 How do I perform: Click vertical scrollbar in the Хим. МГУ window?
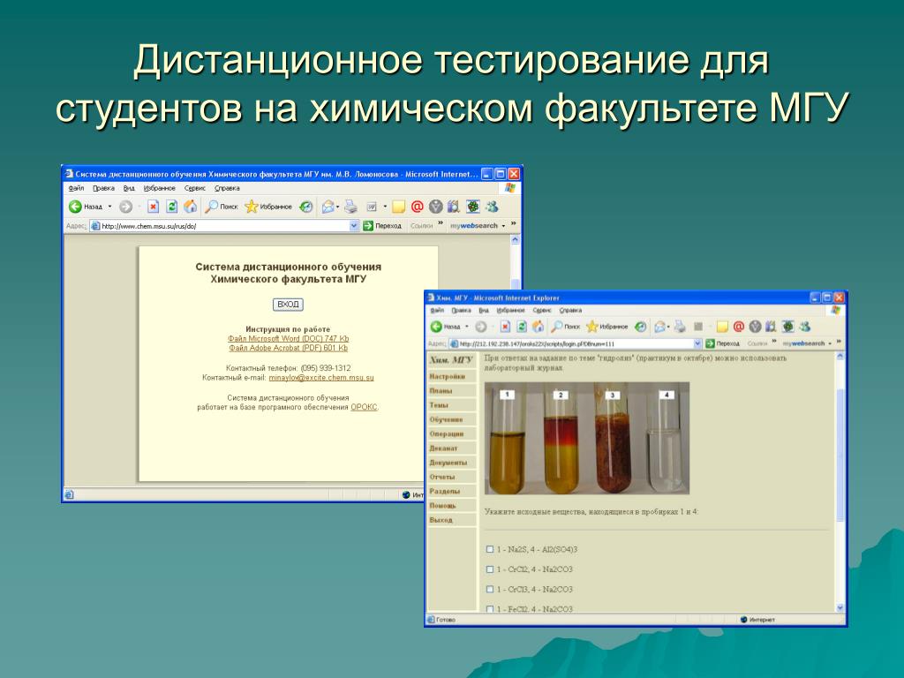840,481
